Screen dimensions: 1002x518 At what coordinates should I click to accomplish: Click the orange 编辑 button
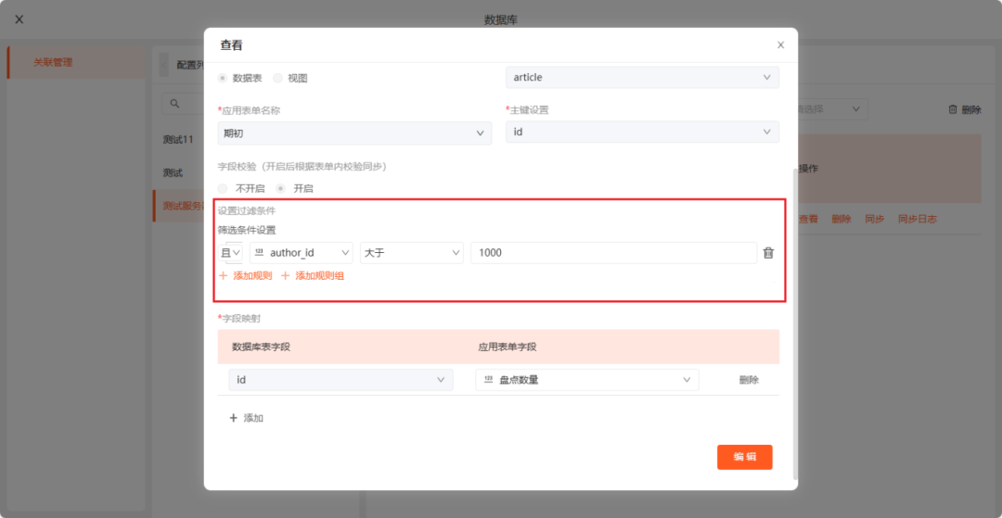(x=744, y=457)
